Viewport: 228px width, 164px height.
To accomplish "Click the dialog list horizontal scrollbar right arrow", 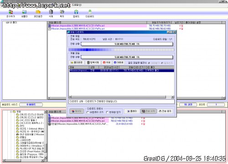I will (x=172, y=97).
